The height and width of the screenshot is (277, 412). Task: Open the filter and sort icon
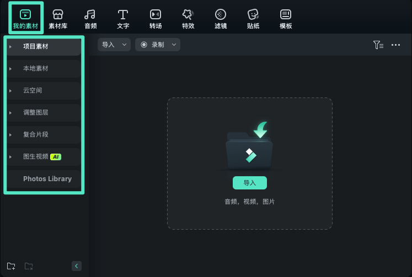coord(378,45)
